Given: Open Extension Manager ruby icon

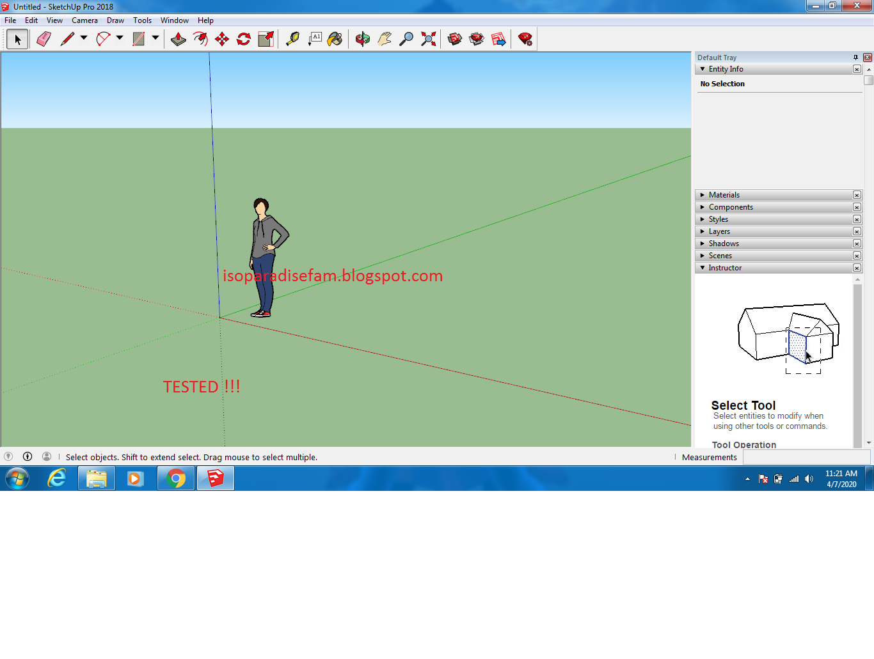Looking at the screenshot, I should (x=525, y=40).
